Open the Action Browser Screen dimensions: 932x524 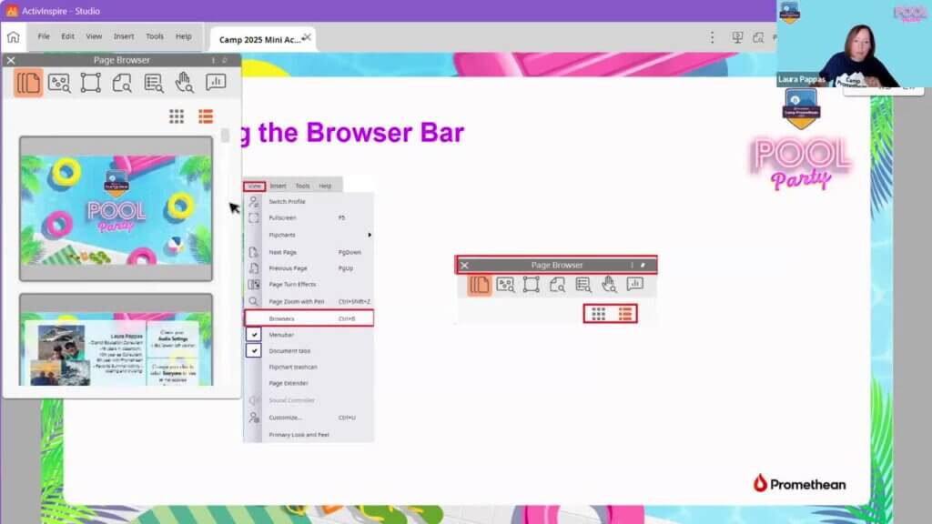point(185,83)
